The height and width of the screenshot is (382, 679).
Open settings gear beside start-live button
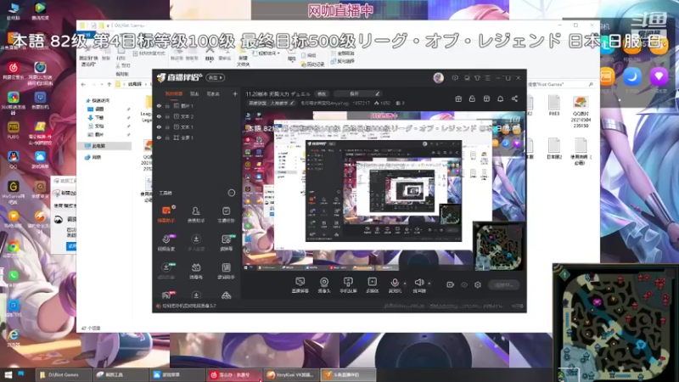coord(478,284)
